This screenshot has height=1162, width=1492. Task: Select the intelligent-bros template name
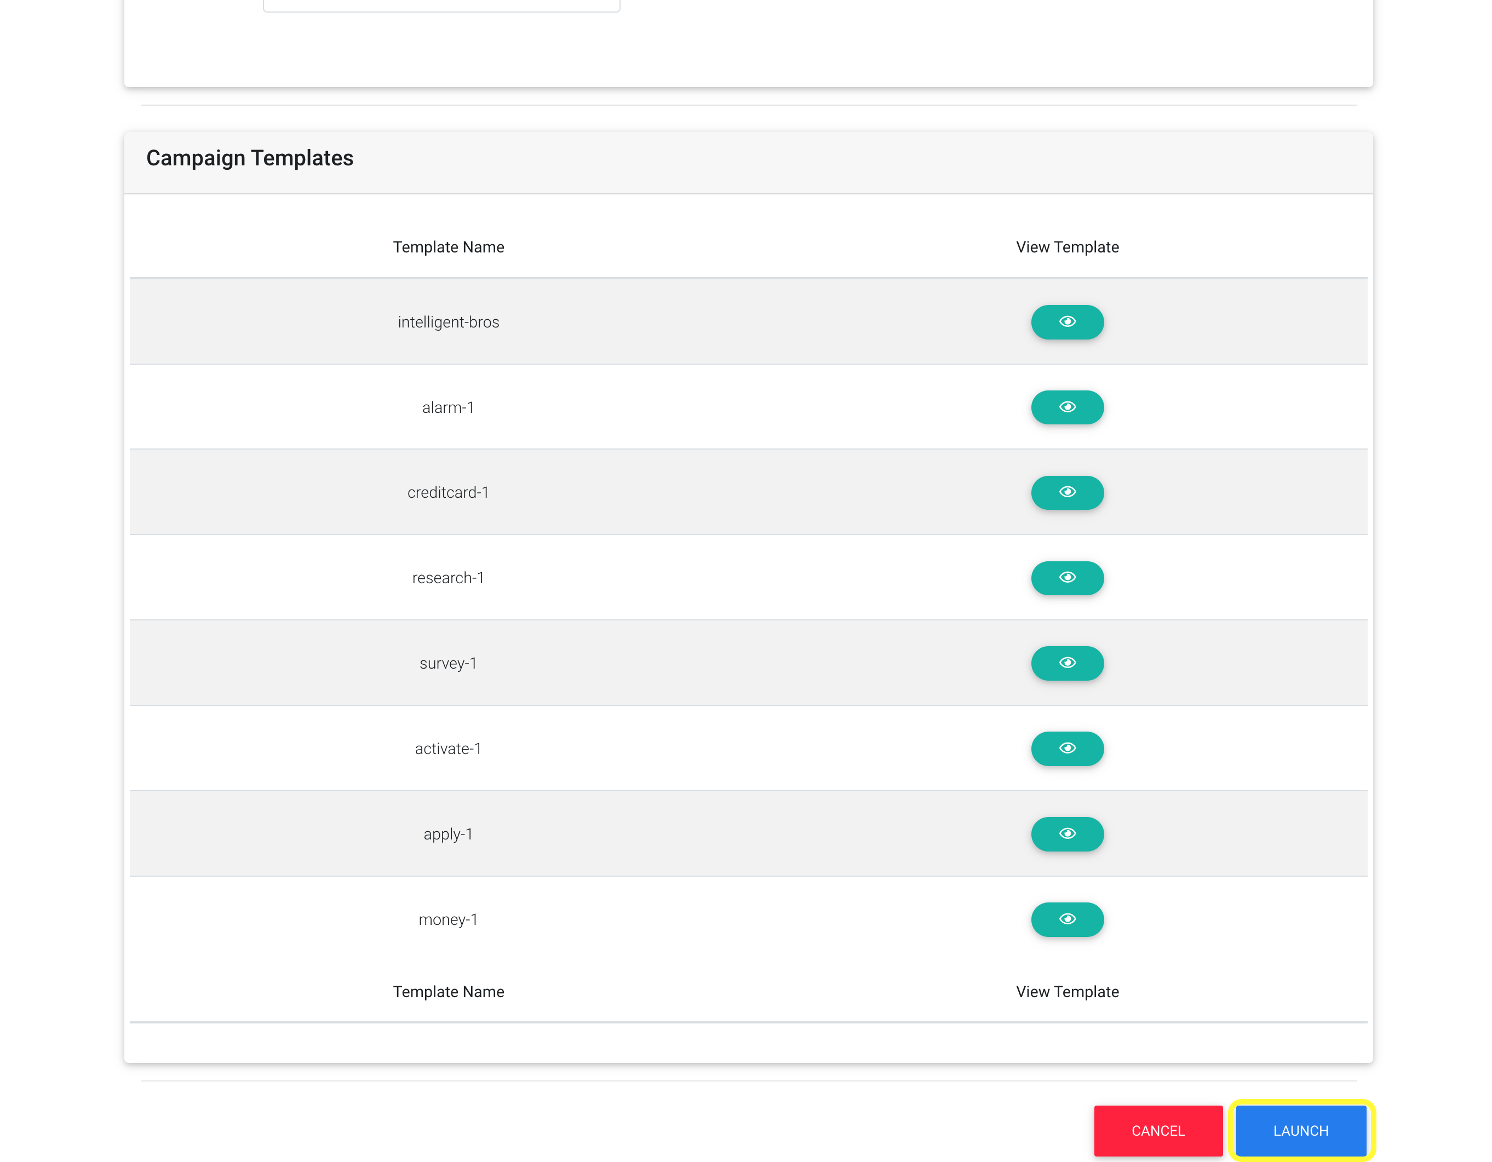pyautogui.click(x=448, y=323)
